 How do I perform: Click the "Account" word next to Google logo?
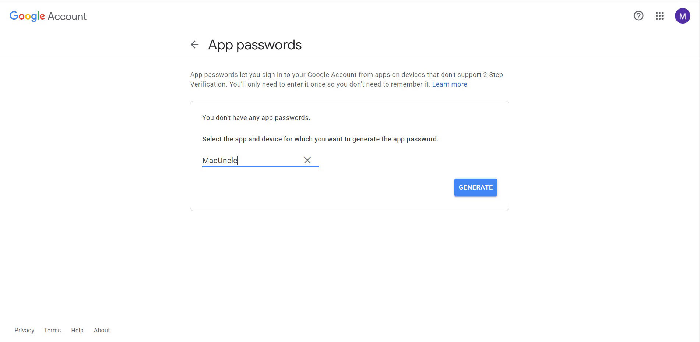tap(67, 17)
